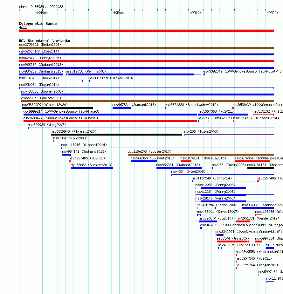The height and width of the screenshot is (294, 283).
Task: Click the 49500k ruler position
Action: tap(119, 13)
